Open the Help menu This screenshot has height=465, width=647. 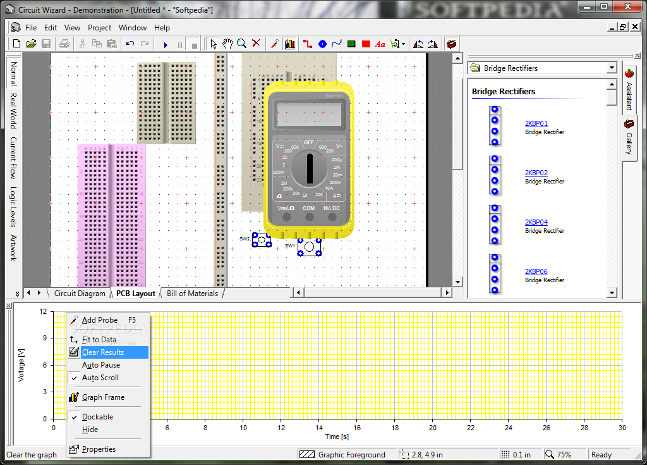(x=162, y=28)
